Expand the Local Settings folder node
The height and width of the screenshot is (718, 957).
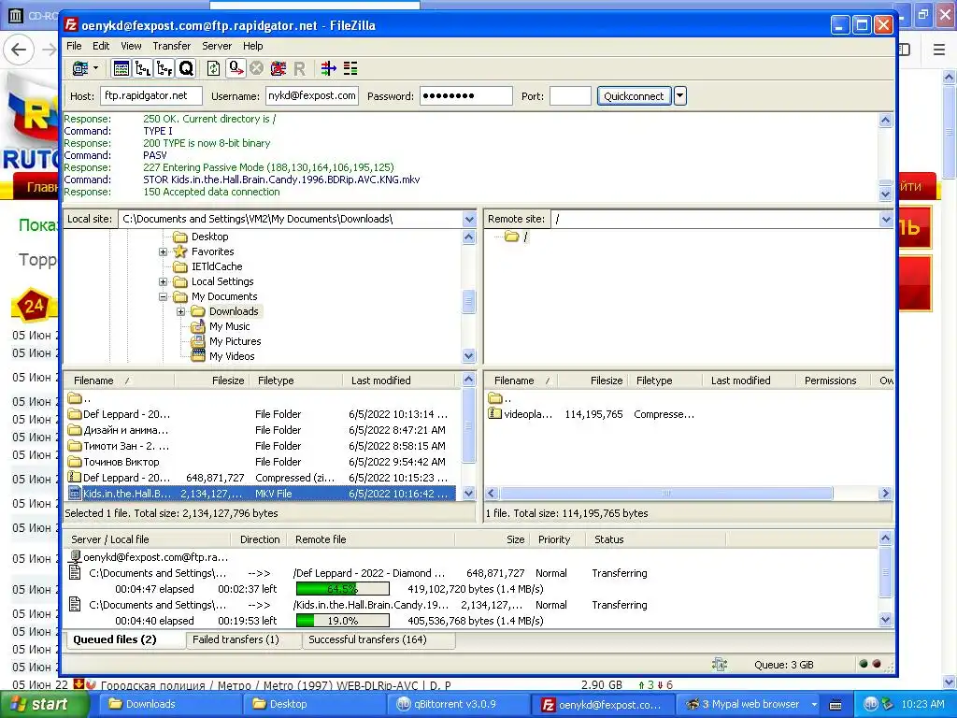click(163, 281)
